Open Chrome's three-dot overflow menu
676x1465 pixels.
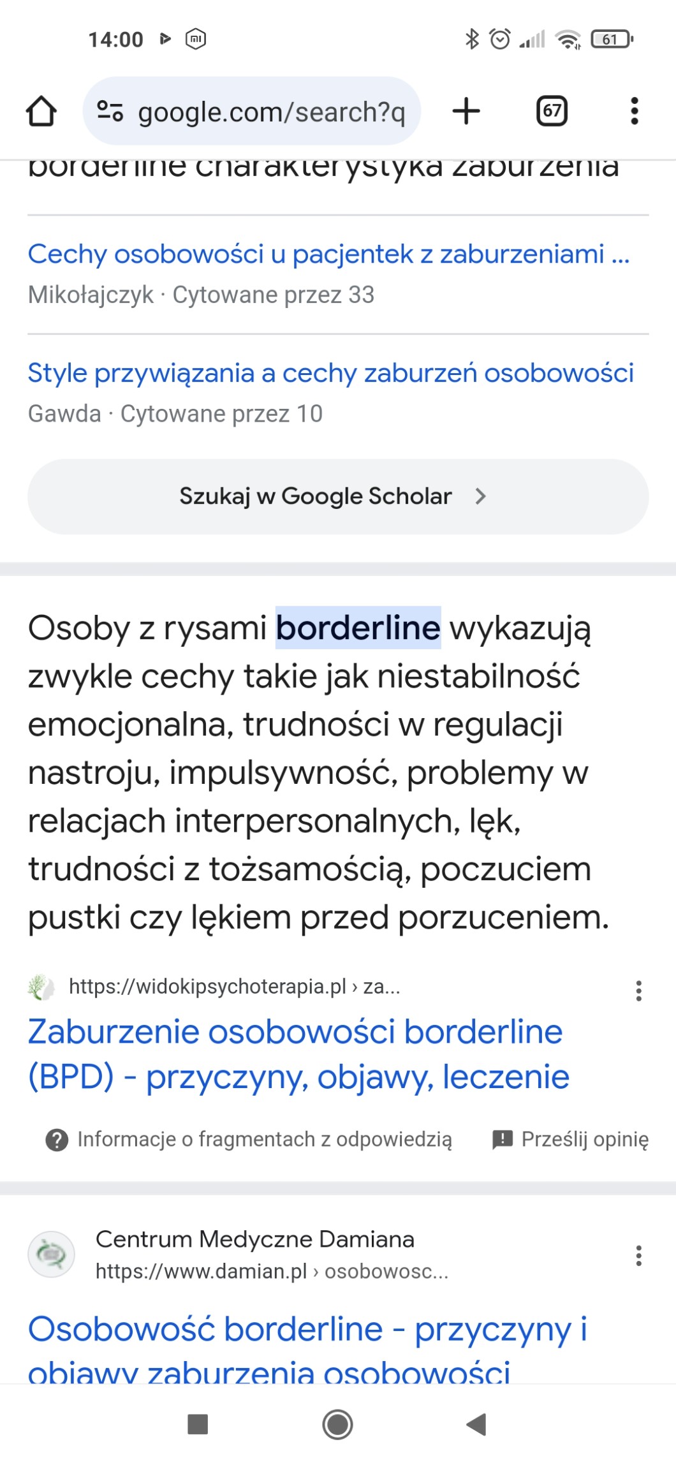pyautogui.click(x=634, y=112)
